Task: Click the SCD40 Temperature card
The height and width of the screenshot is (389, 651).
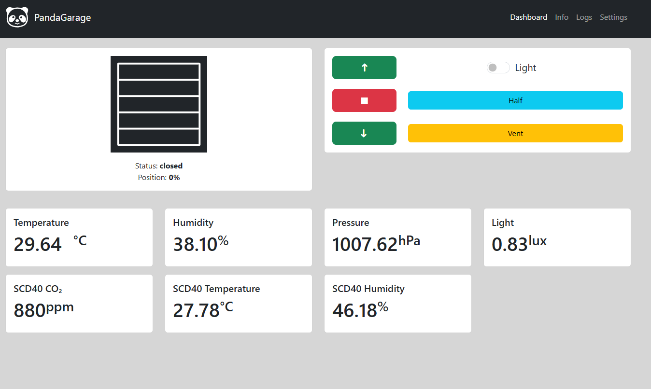Action: point(239,304)
